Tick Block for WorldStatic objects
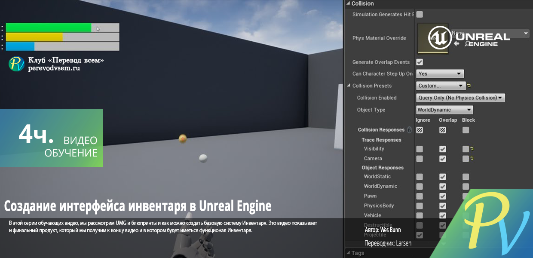Viewport: 533px width, 258px height. [466, 177]
